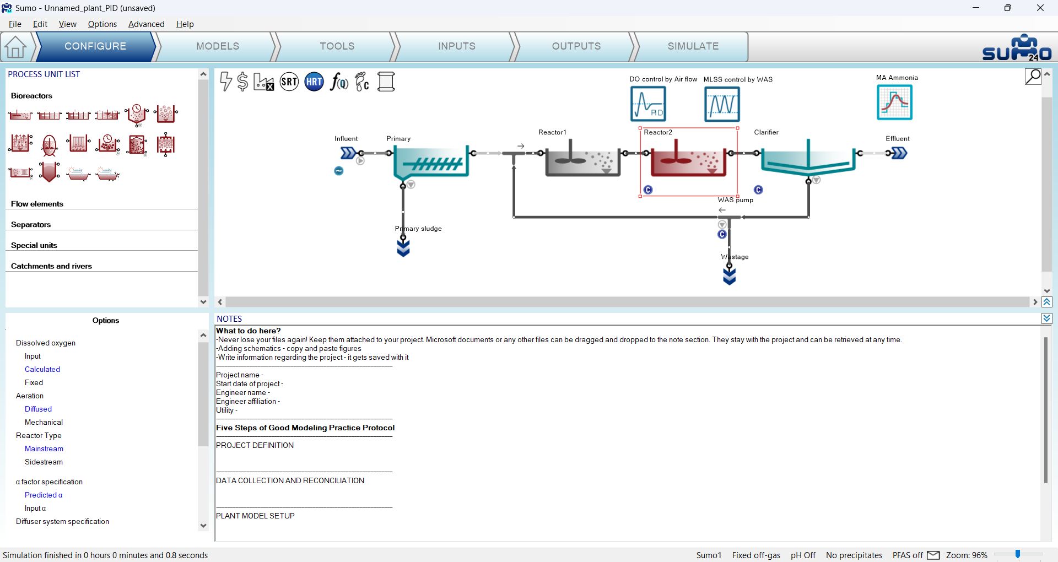Open the f(Q) flow function tool
This screenshot has width=1058, height=562.
339,82
